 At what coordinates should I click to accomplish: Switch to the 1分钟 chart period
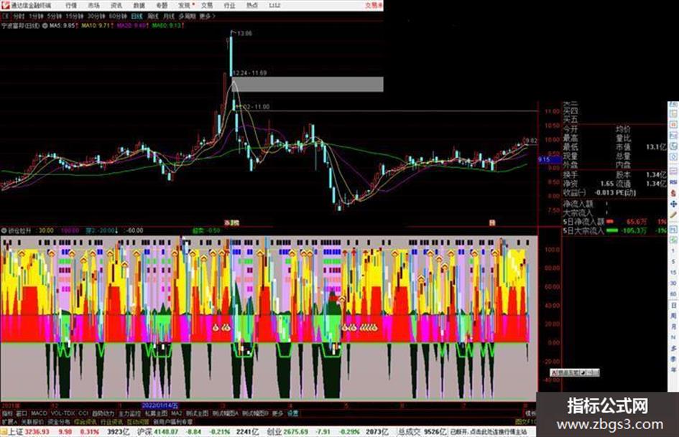click(x=36, y=16)
